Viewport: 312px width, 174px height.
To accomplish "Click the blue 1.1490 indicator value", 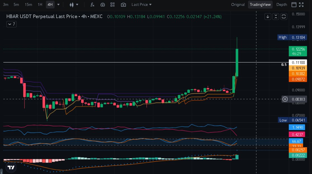I will (x=297, y=127).
